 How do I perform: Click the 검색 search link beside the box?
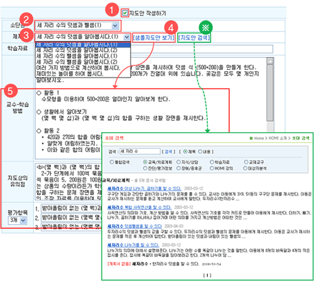point(168,152)
